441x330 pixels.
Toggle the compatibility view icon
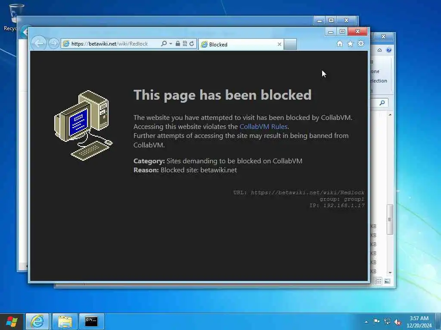coord(185,43)
